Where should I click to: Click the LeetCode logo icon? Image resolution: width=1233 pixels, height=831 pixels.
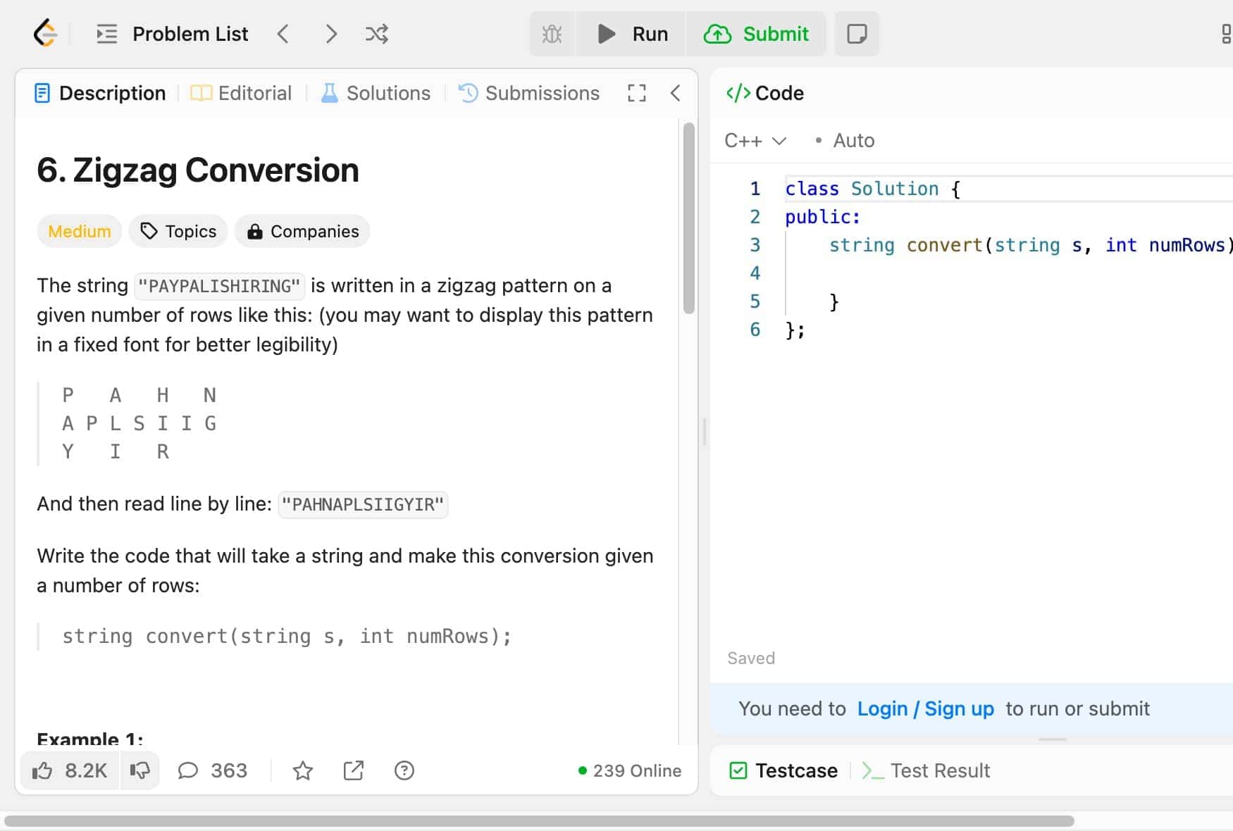(x=45, y=33)
